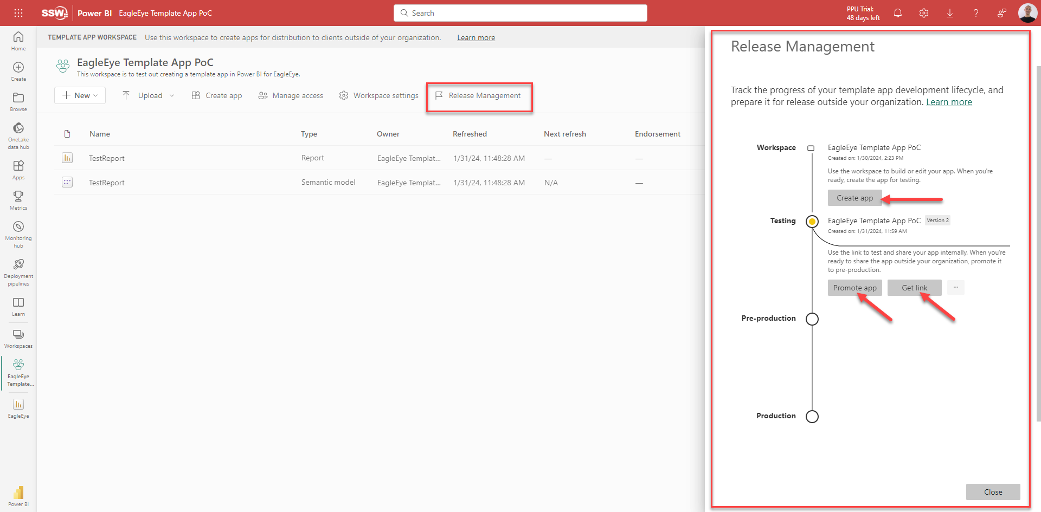Select the Testing stage circle
The width and height of the screenshot is (1041, 512).
click(x=812, y=221)
